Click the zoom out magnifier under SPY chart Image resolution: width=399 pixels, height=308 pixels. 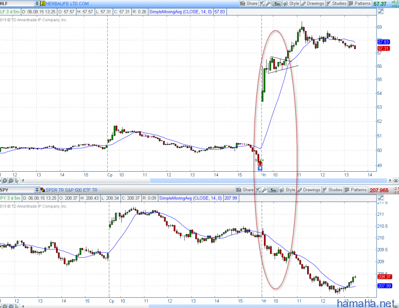11,306
